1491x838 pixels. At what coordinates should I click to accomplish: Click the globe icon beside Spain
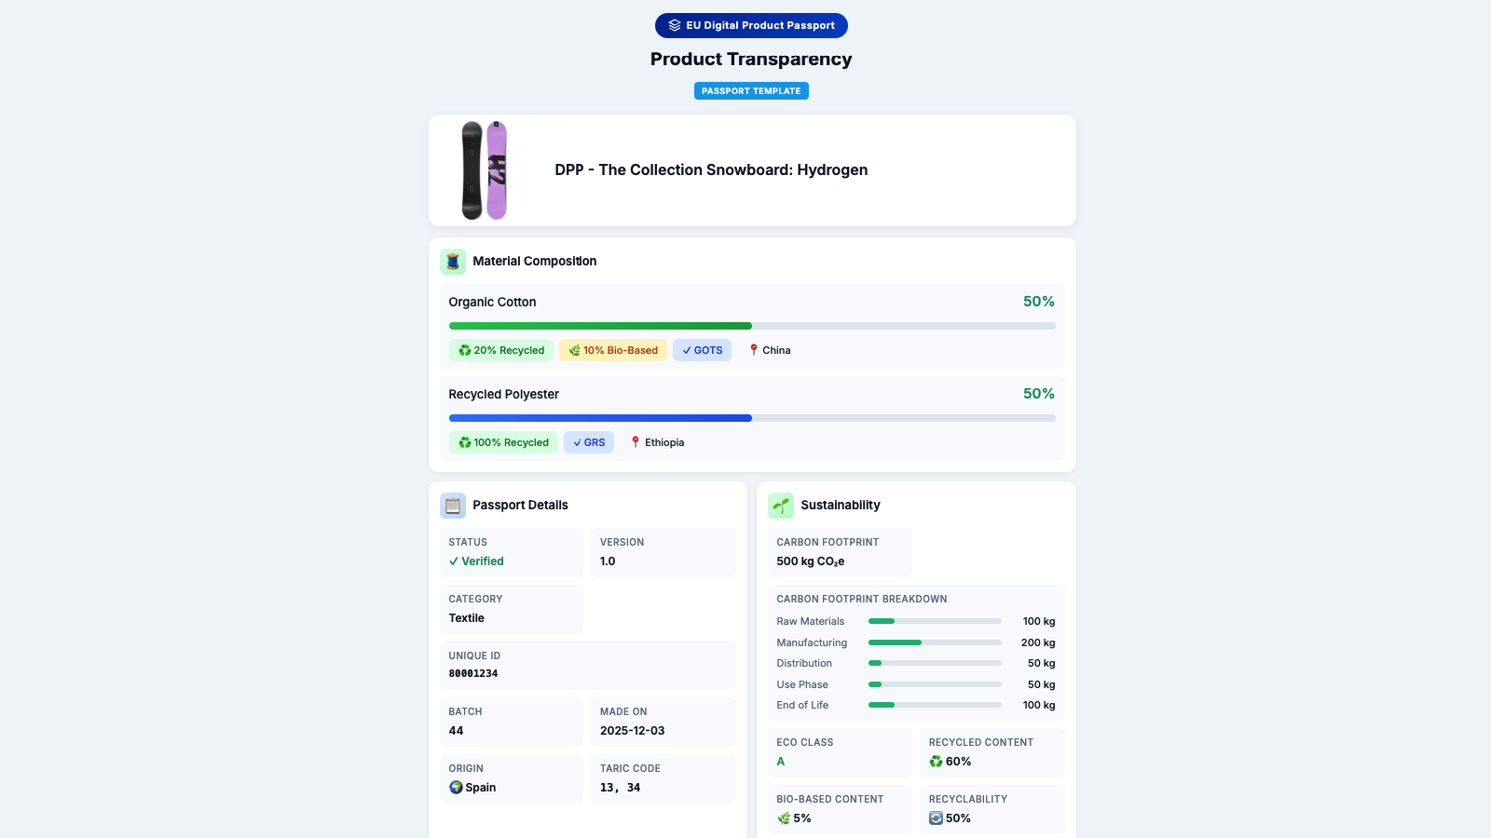point(456,788)
